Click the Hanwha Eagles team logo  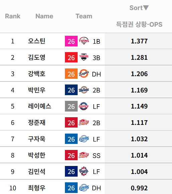pyautogui.click(x=84, y=73)
